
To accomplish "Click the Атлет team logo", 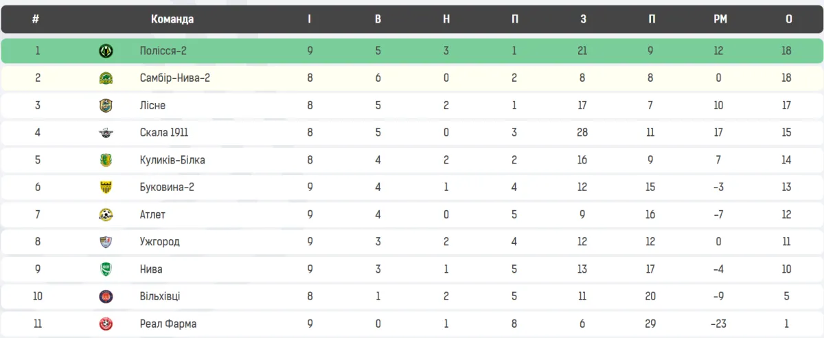I will [106, 214].
